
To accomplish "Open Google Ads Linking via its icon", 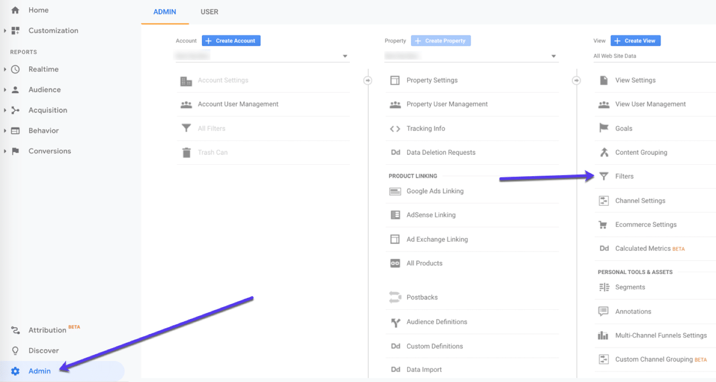I will click(x=395, y=191).
